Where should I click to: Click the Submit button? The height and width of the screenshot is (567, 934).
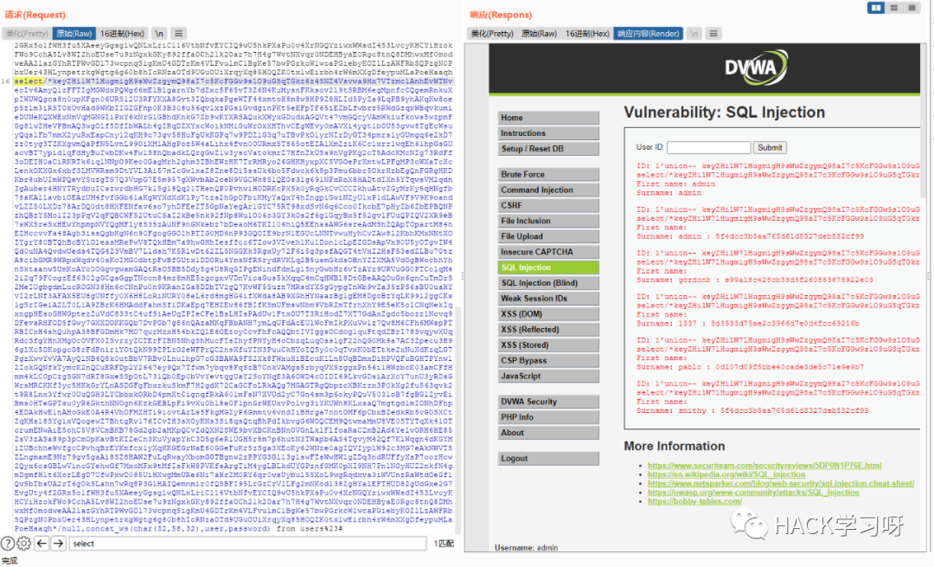click(x=770, y=147)
